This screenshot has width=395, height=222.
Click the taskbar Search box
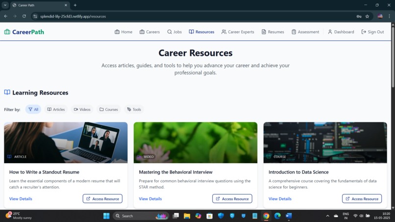pyautogui.click(x=141, y=216)
